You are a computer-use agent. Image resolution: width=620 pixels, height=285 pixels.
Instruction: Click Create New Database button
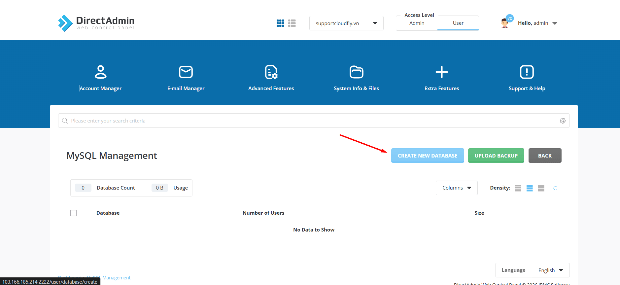pos(428,156)
